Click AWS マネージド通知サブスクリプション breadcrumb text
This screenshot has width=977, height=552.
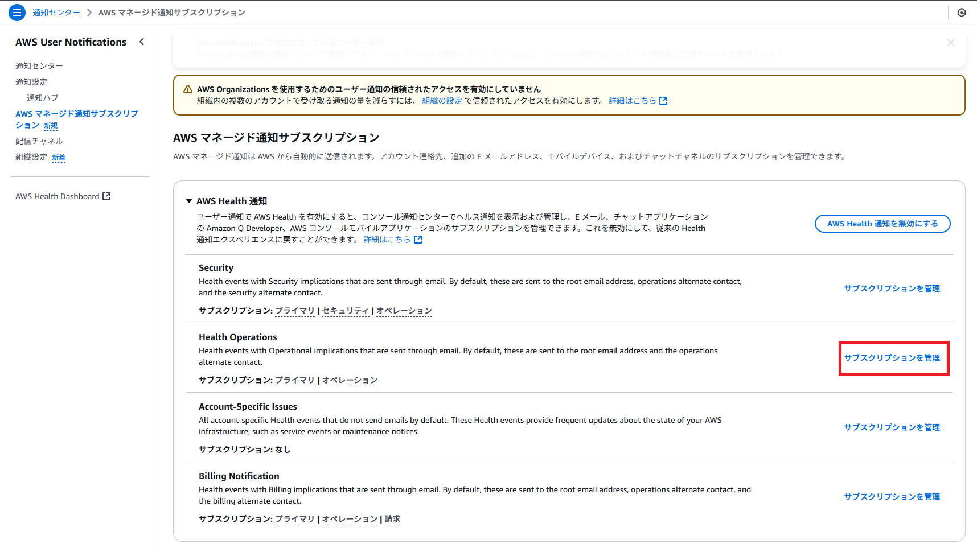coord(172,13)
